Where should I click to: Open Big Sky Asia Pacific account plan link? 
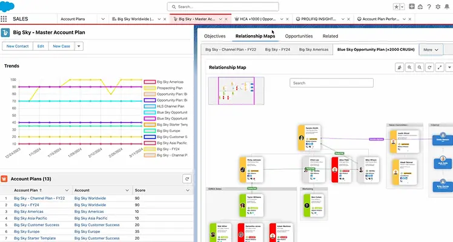(30, 218)
